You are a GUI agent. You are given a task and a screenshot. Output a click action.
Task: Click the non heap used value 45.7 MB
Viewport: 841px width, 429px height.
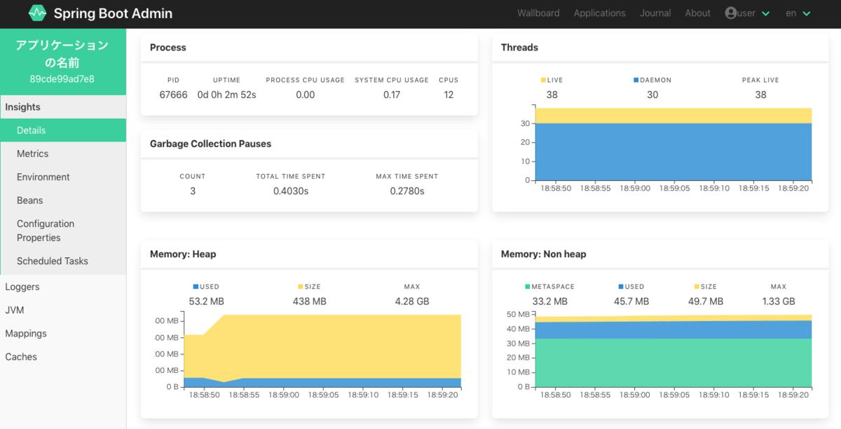point(631,301)
